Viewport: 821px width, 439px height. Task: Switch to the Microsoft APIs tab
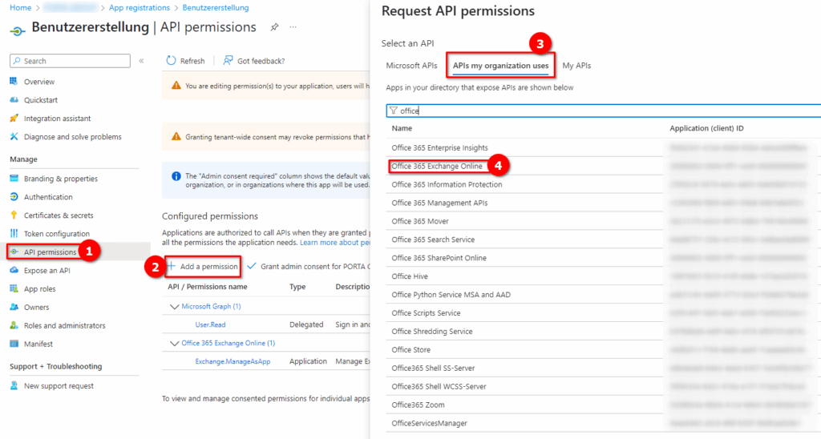point(411,66)
